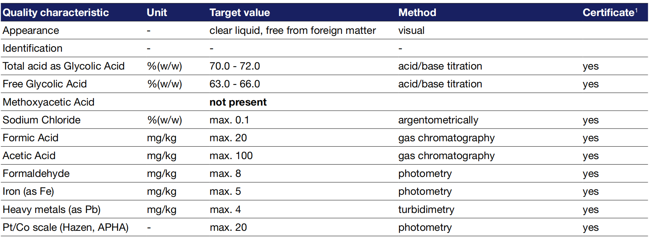The width and height of the screenshot is (650, 237).
Task: Click the Target value column header
Action: 239,12
